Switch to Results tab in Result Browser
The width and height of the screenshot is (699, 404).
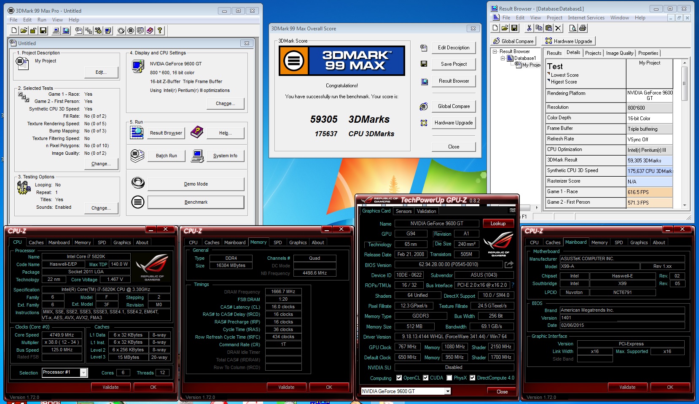[554, 53]
